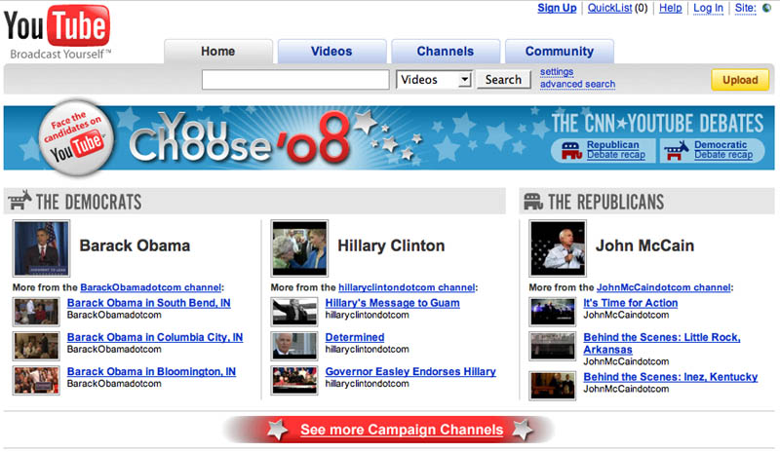
Task: Click the Little Rock, Arkansas video thumbnail
Action: (553, 346)
